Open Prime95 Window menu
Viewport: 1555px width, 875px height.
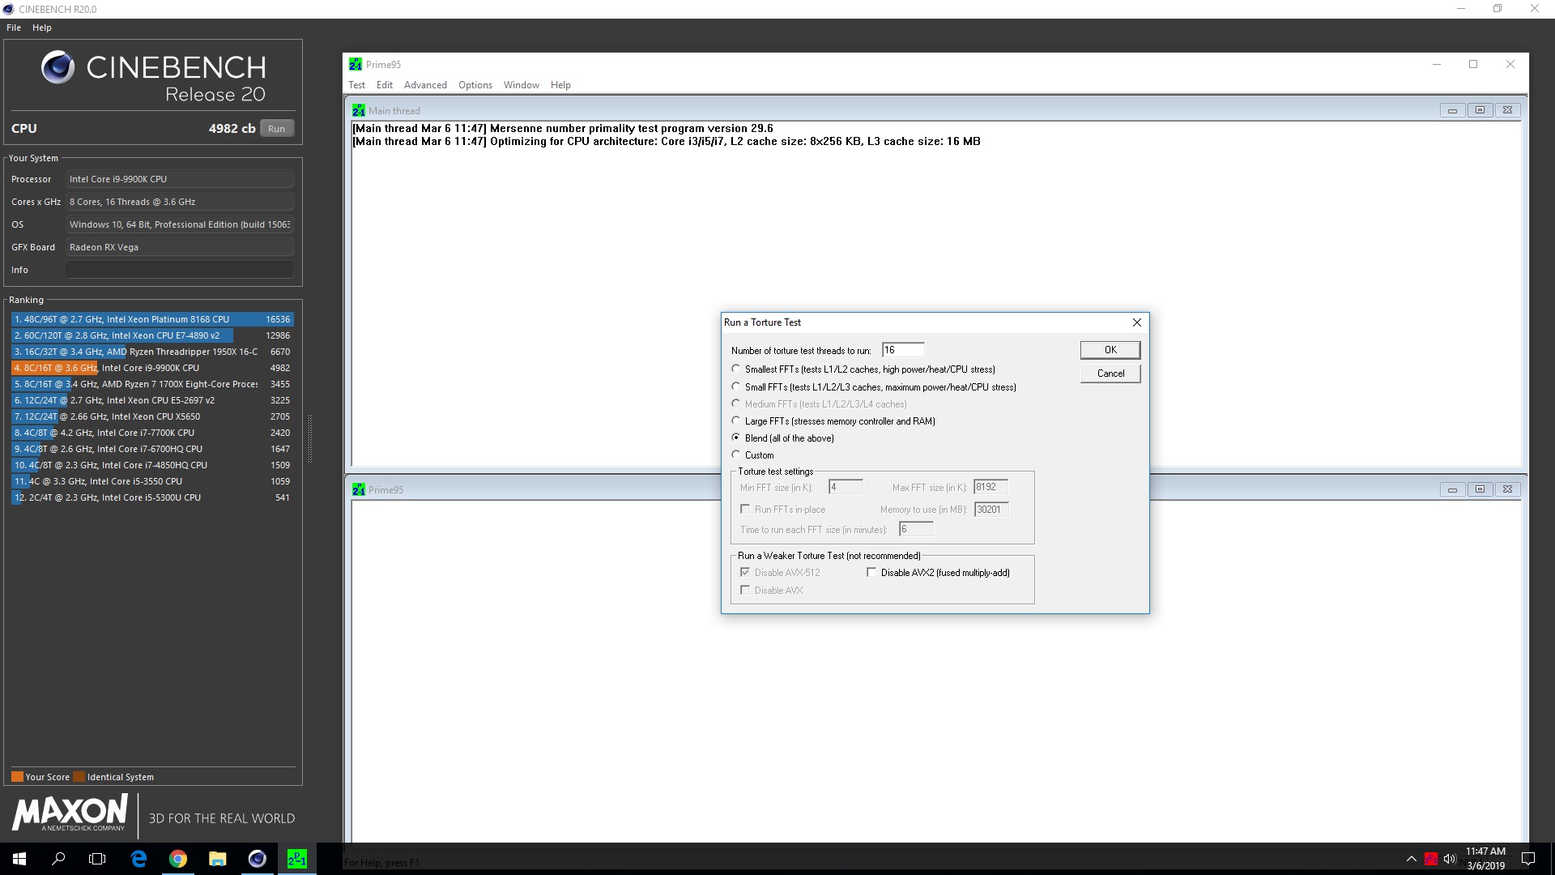522,85
